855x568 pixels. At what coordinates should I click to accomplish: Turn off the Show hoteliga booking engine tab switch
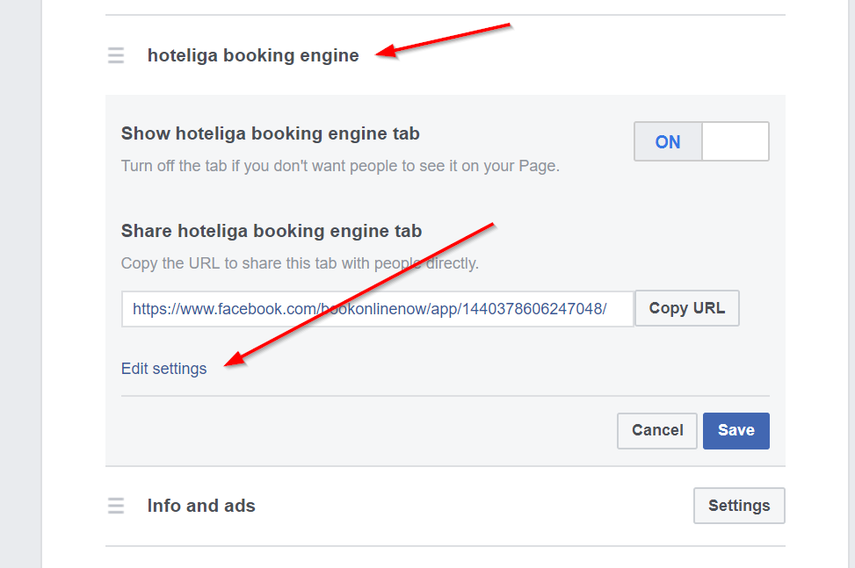tap(701, 141)
